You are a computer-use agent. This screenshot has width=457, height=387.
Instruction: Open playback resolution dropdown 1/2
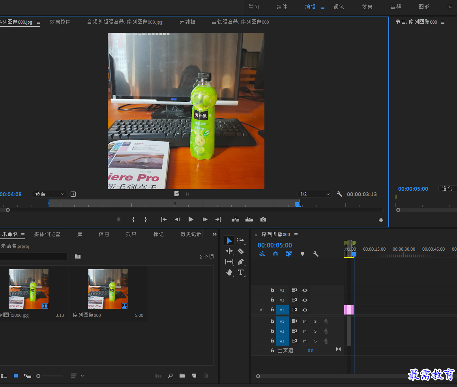[315, 194]
